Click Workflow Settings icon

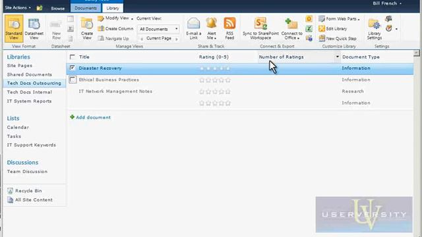tap(388, 28)
